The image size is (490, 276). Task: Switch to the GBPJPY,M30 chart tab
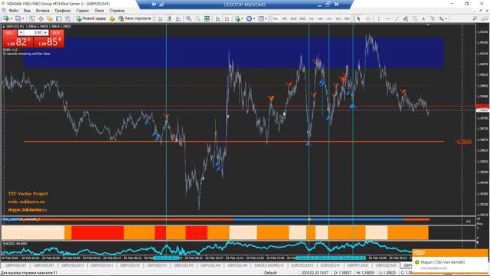tap(358, 265)
